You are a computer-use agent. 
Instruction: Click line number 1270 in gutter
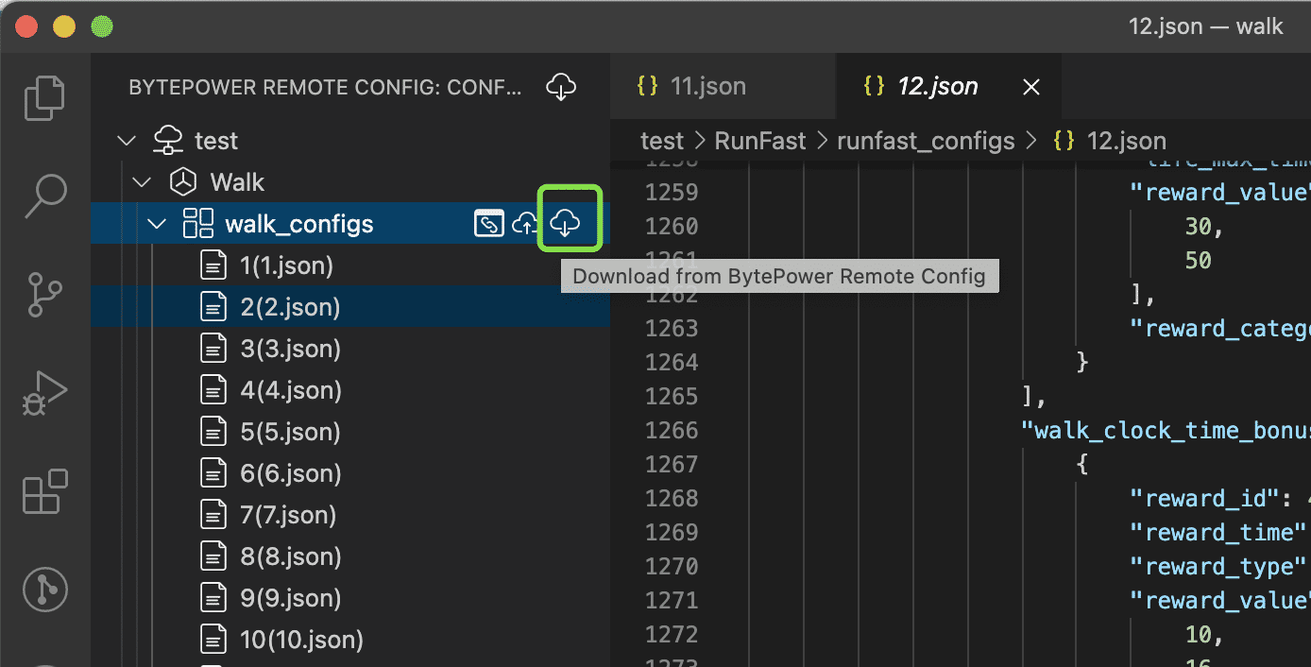[672, 566]
